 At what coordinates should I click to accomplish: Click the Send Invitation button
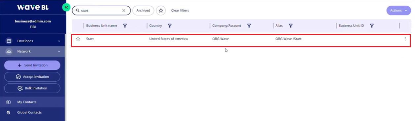pos(32,65)
